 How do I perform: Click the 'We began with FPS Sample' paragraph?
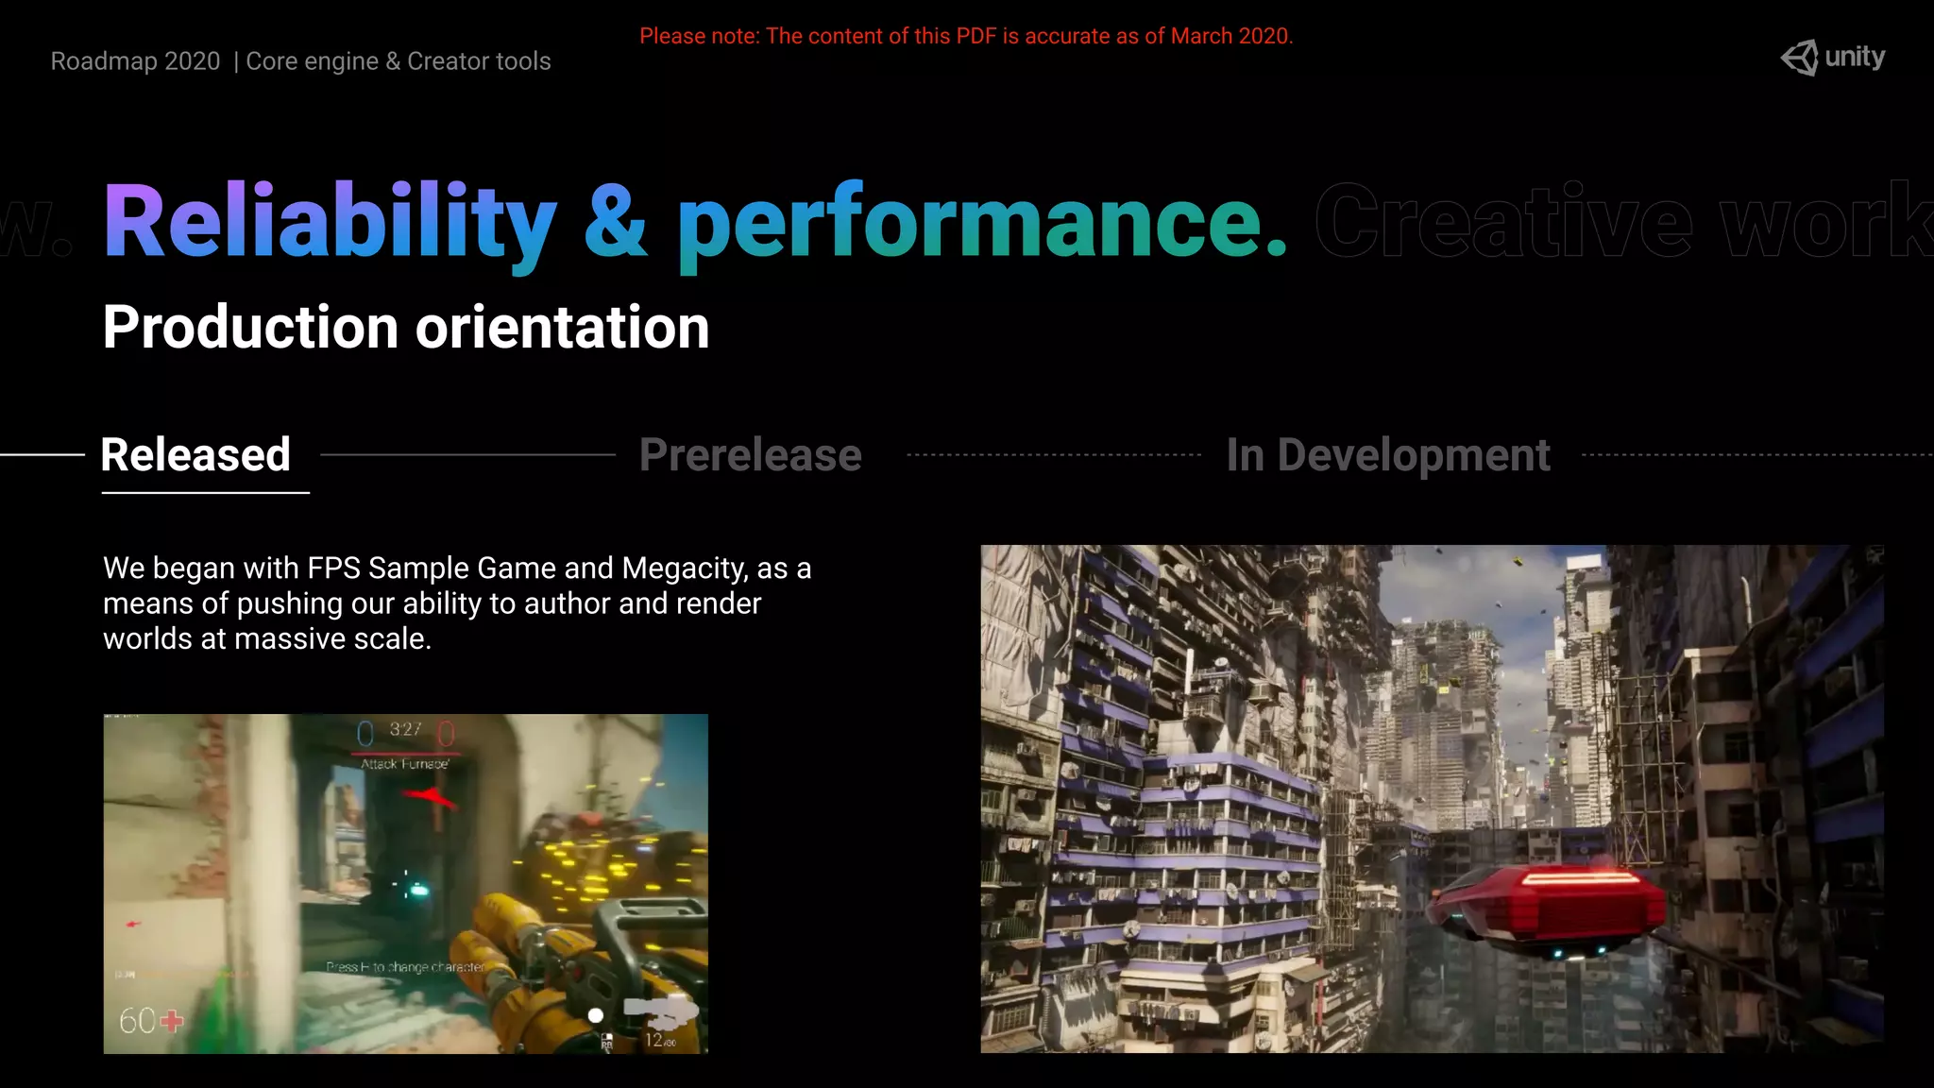coord(457,603)
